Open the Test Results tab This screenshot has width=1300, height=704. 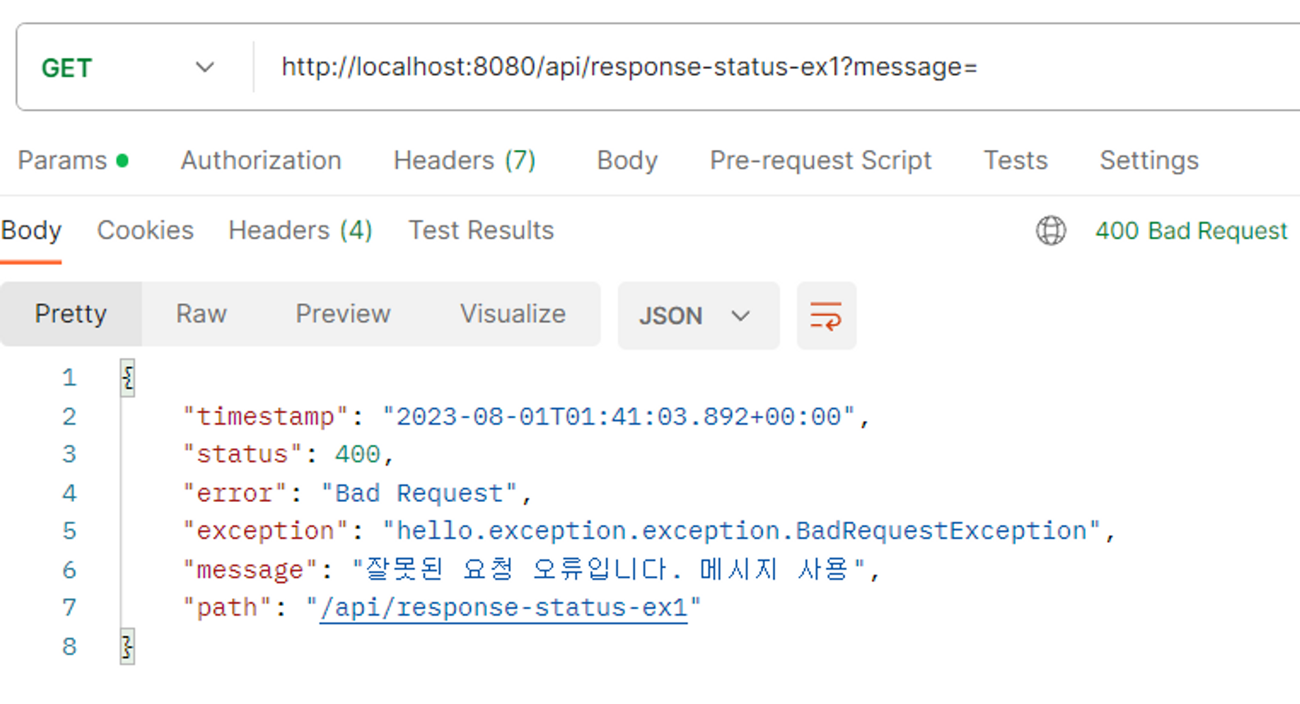coord(481,231)
